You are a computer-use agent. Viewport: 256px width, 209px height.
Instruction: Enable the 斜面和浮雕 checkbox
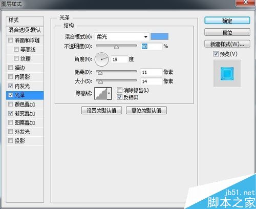click(x=11, y=40)
